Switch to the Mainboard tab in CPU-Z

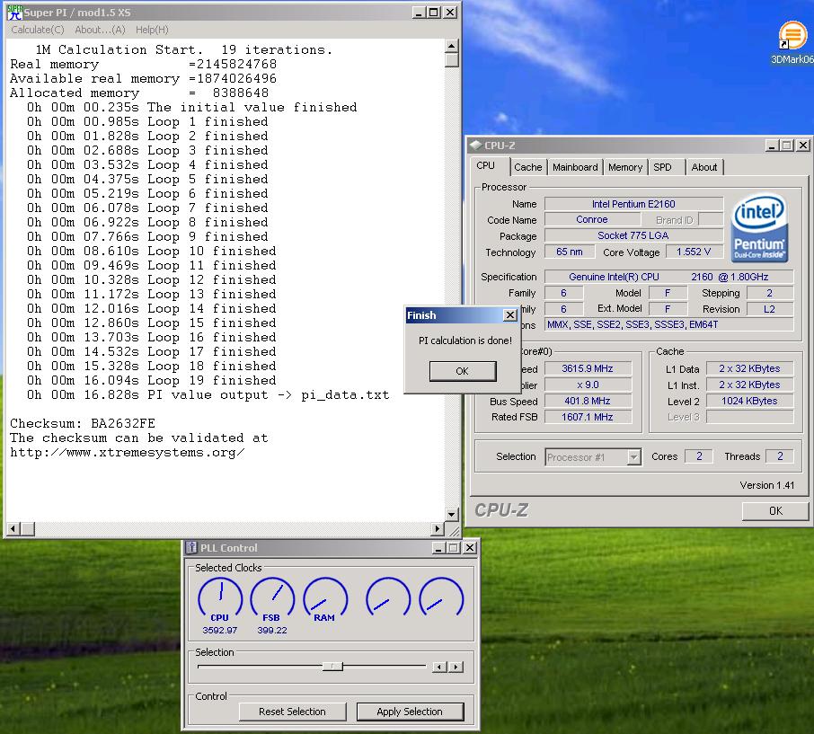(x=575, y=167)
